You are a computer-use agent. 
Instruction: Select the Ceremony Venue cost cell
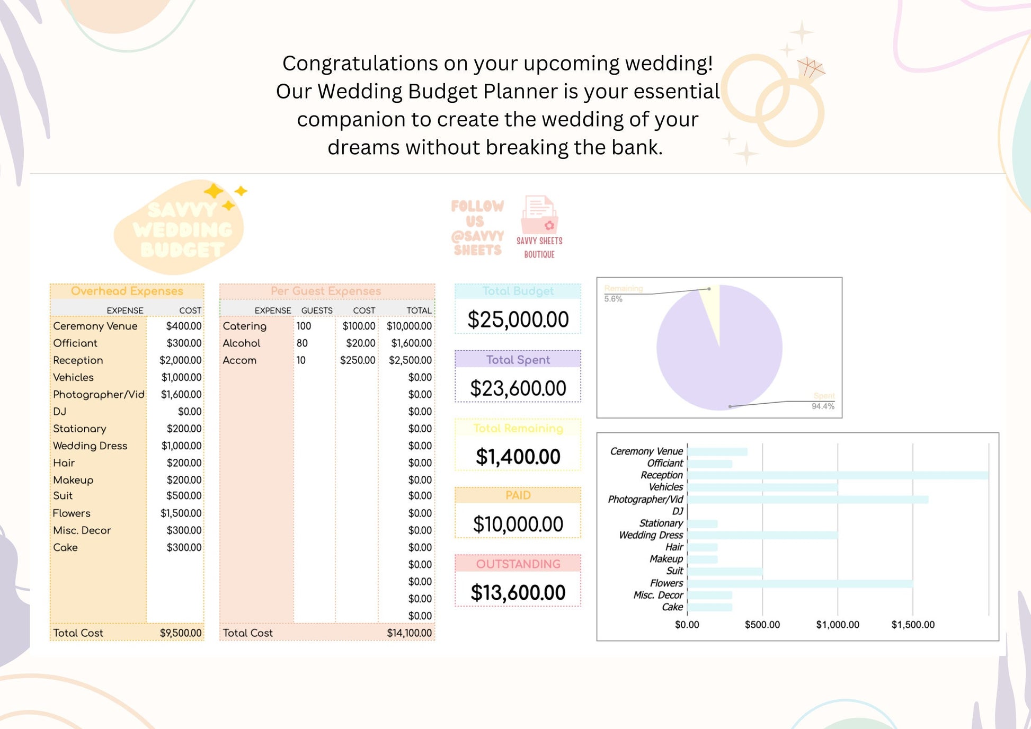[183, 326]
